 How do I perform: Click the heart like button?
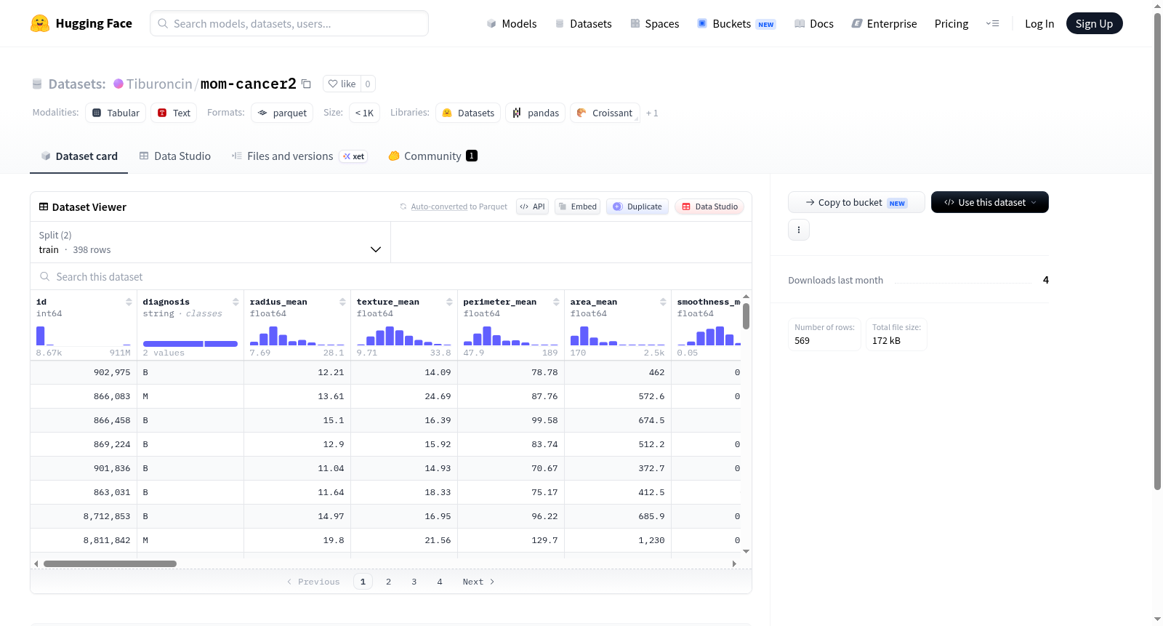(342, 84)
